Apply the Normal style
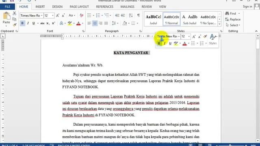260x146 pixels. 171,19
